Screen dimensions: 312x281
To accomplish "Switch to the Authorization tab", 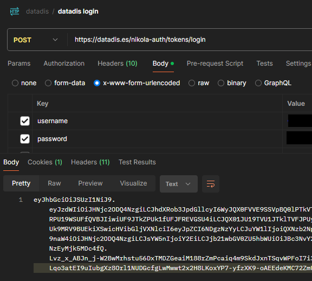I will tap(64, 63).
